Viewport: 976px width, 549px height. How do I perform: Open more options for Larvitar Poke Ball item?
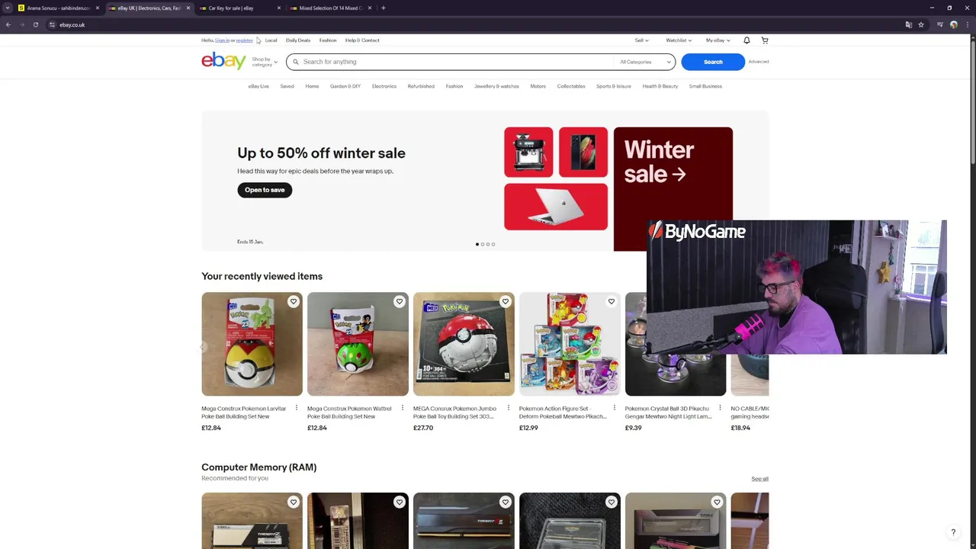pos(297,408)
